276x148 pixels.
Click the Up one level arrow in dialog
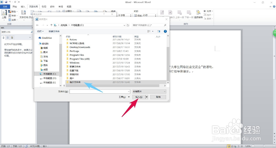pyautogui.click(x=51, y=25)
